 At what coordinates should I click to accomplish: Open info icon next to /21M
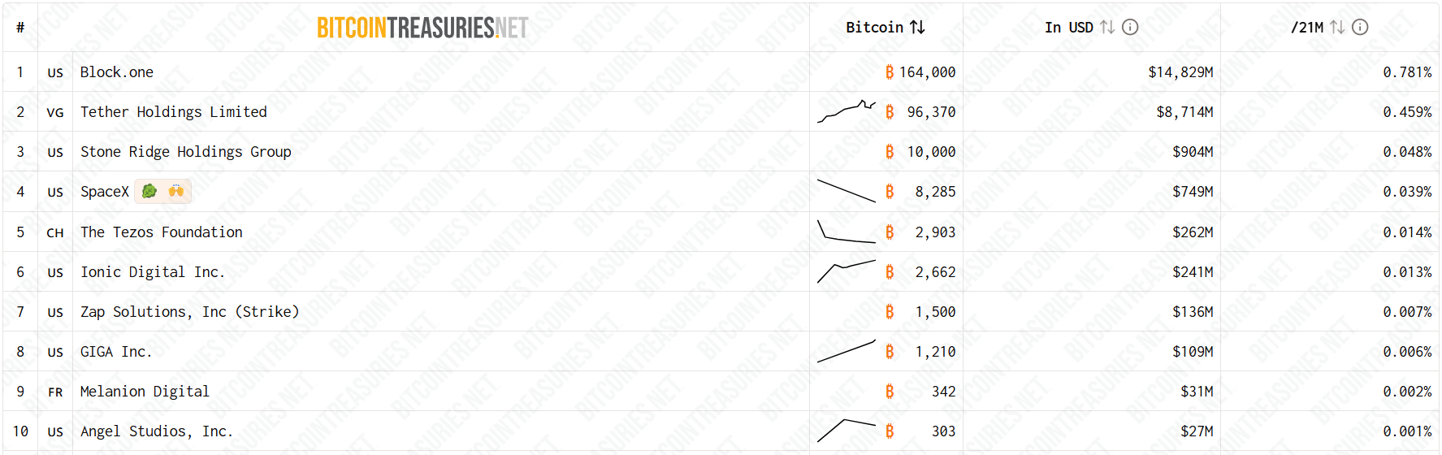(1360, 28)
